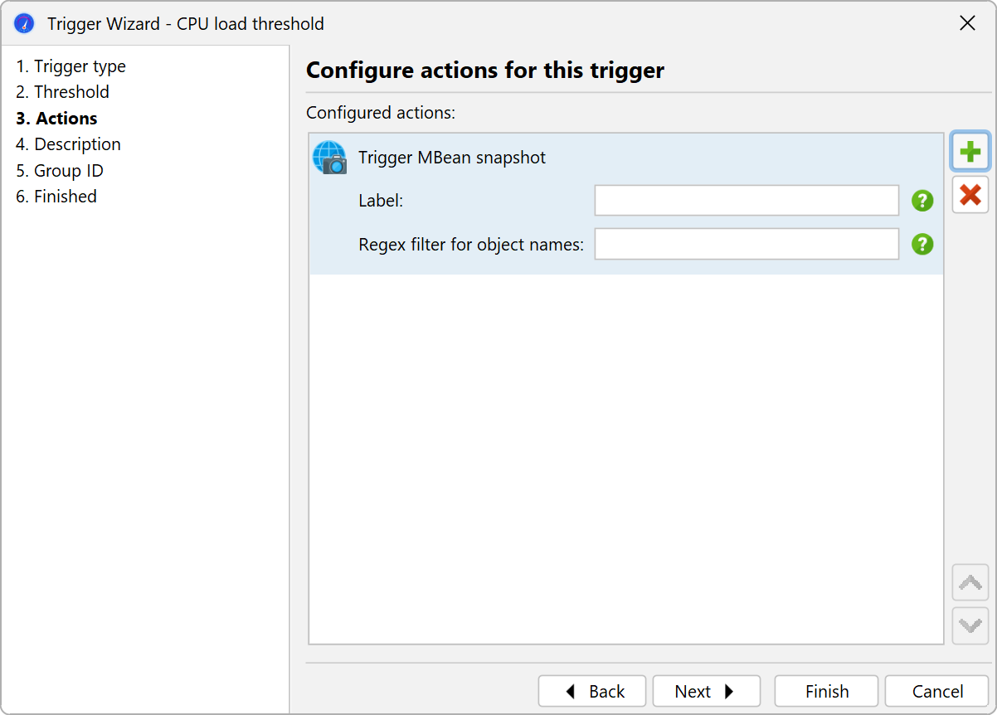This screenshot has width=997, height=715.
Task: Click the Finish button
Action: pos(826,691)
